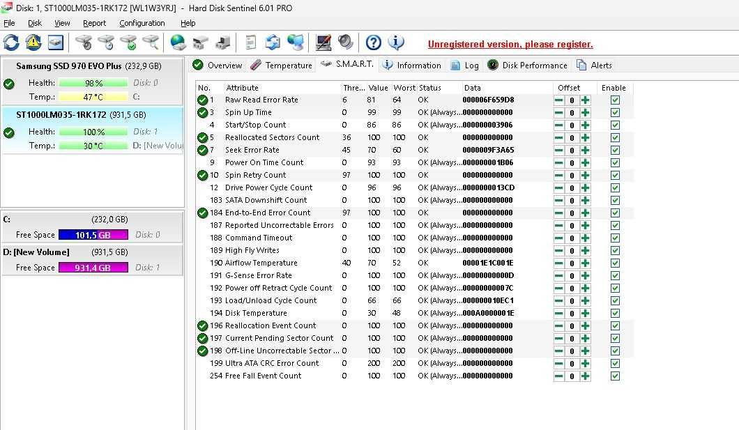Click the green check icon on Reallocation Event Count

(203, 326)
